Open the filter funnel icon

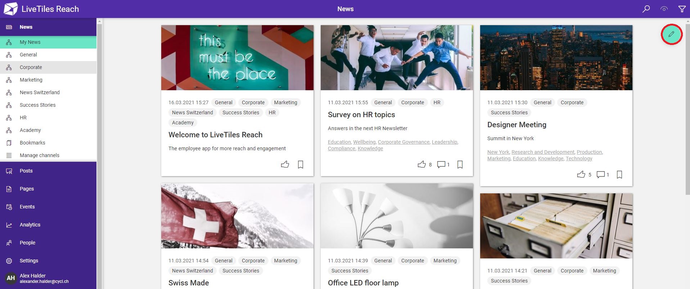pyautogui.click(x=682, y=9)
